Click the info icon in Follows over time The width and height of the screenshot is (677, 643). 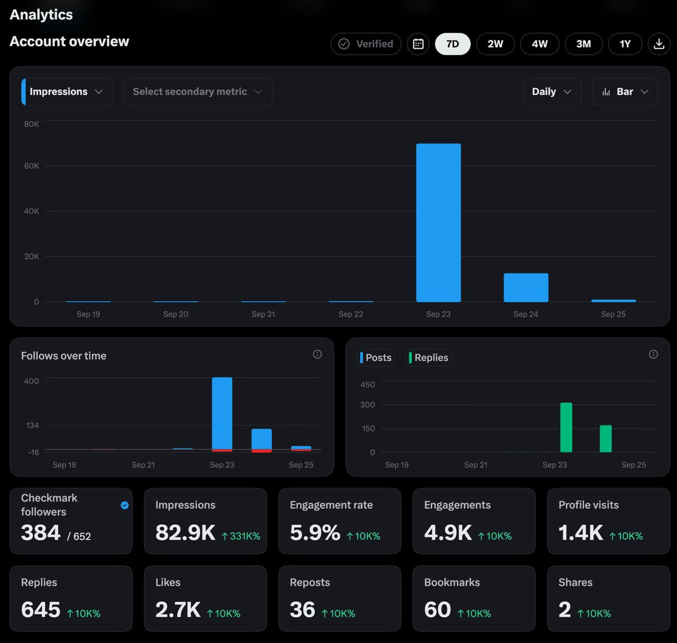pos(317,354)
